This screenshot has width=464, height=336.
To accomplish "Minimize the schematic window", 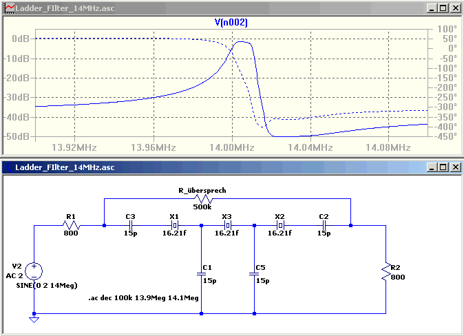I will click(x=432, y=167).
